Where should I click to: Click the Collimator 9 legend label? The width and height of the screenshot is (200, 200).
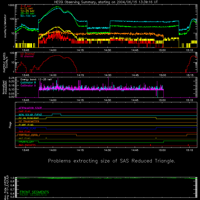tap(28, 85)
